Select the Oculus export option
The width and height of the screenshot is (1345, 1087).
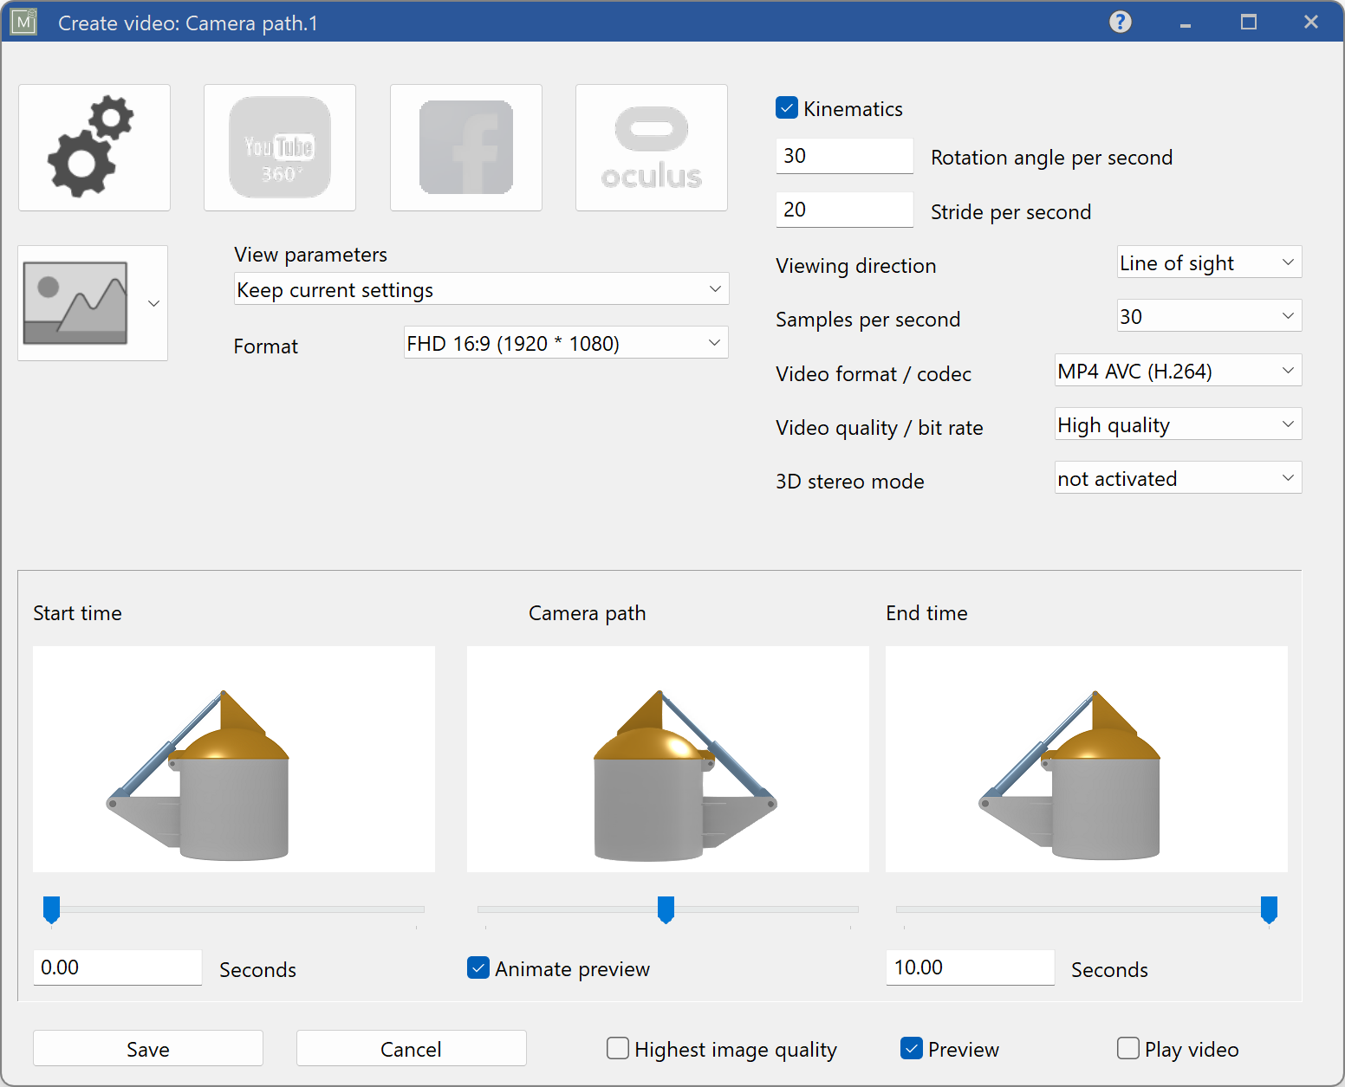651,147
